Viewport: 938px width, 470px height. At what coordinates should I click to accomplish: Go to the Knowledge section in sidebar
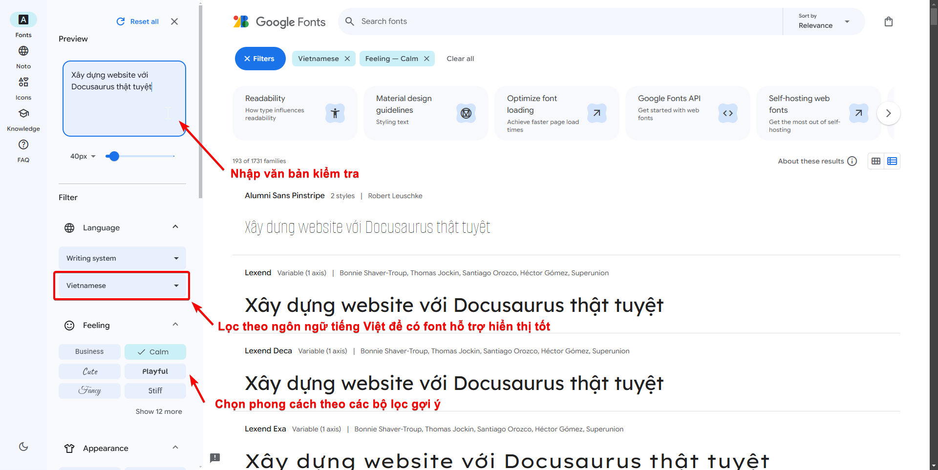tap(23, 118)
